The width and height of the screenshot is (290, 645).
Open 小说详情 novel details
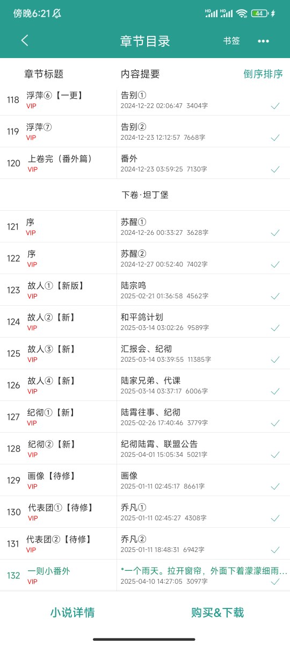[x=73, y=612]
